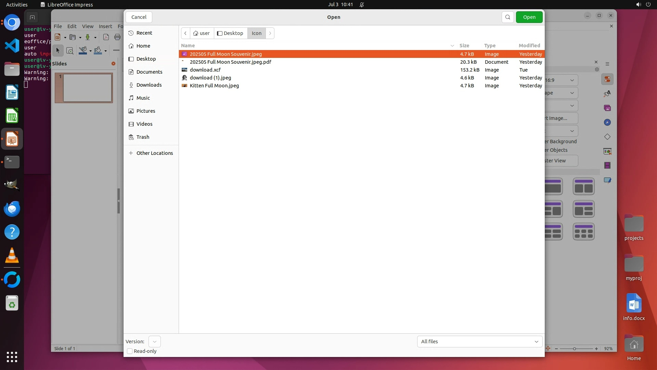This screenshot has height=370, width=657.
Task: Open the Navigator deck icon in the sidebar
Action: click(x=607, y=123)
